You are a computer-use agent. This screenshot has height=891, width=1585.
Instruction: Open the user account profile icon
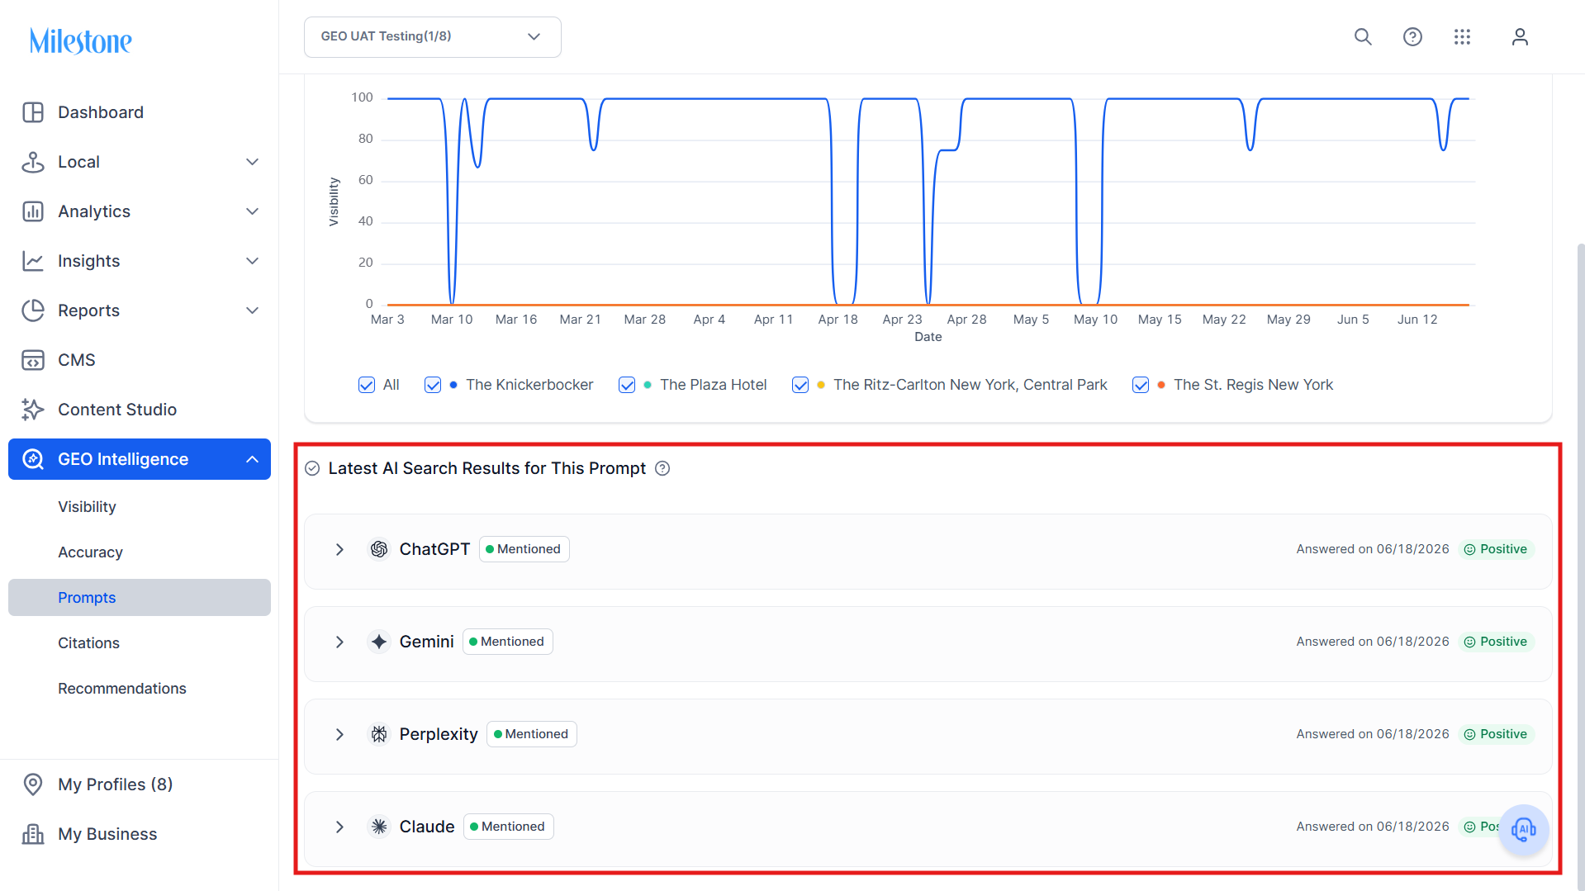point(1520,36)
